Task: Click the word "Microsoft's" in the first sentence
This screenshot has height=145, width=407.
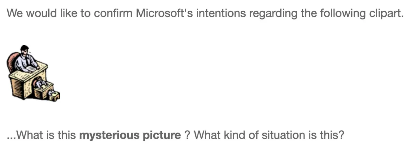Action: (164, 13)
